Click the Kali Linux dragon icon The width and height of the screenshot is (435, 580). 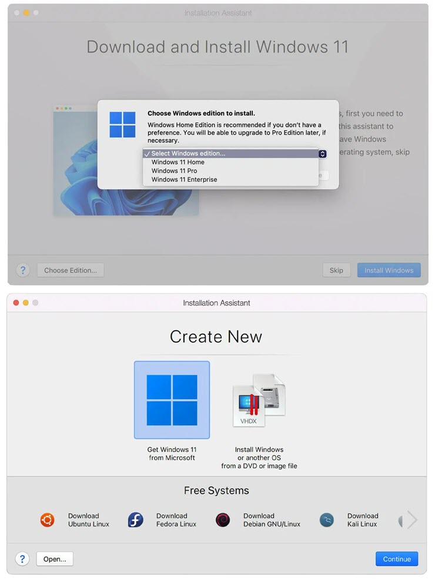327,520
